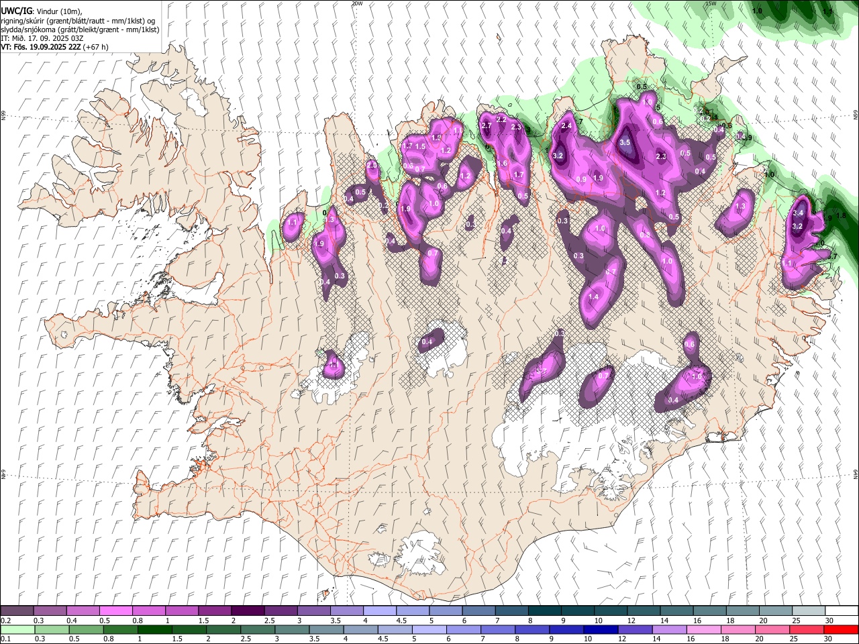859x644 pixels.
Task: Click the 1.4 snowfall value on the map
Action: 593,297
